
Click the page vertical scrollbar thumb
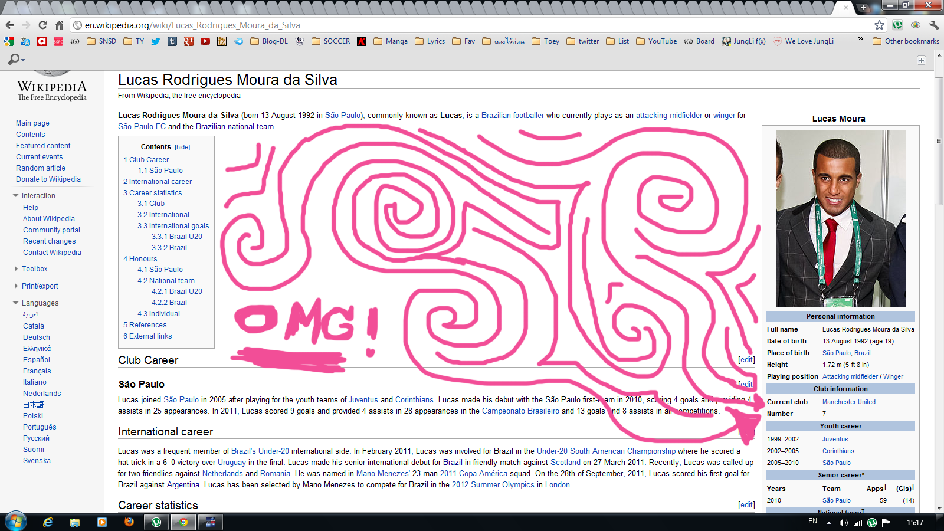click(x=939, y=141)
